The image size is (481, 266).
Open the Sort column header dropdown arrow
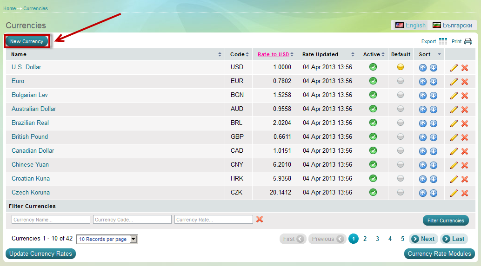tap(439, 55)
